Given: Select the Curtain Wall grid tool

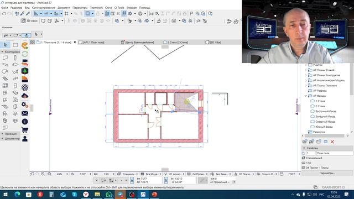Looking at the screenshot, I should [x=5, y=86].
